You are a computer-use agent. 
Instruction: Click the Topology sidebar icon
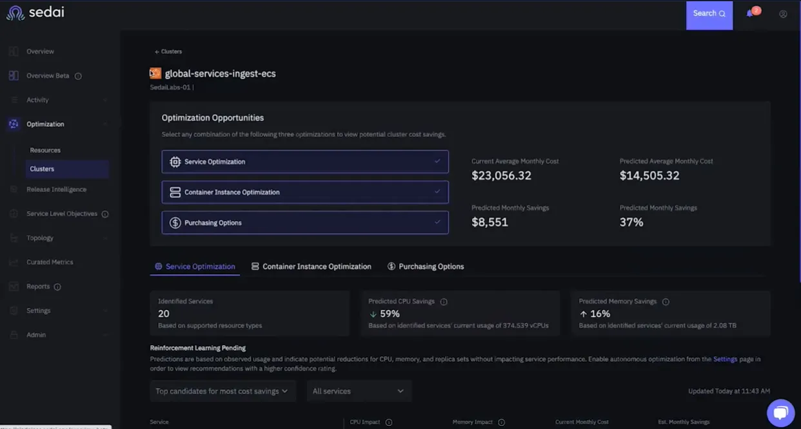(x=14, y=238)
